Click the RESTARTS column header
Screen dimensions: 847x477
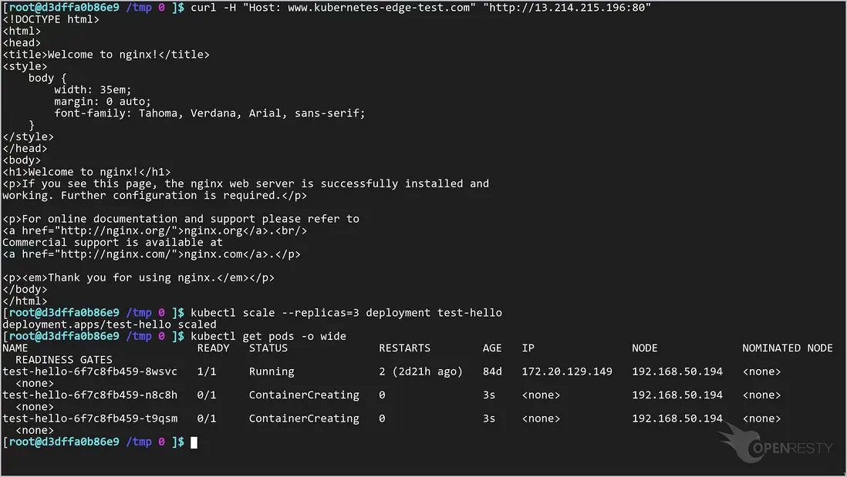(x=404, y=348)
